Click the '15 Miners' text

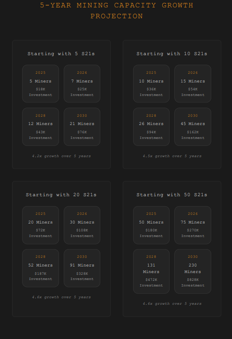[x=193, y=81]
